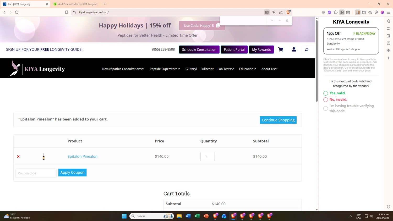Bookmark this page icon
This screenshot has width=393, height=221.
pyautogui.click(x=67, y=12)
